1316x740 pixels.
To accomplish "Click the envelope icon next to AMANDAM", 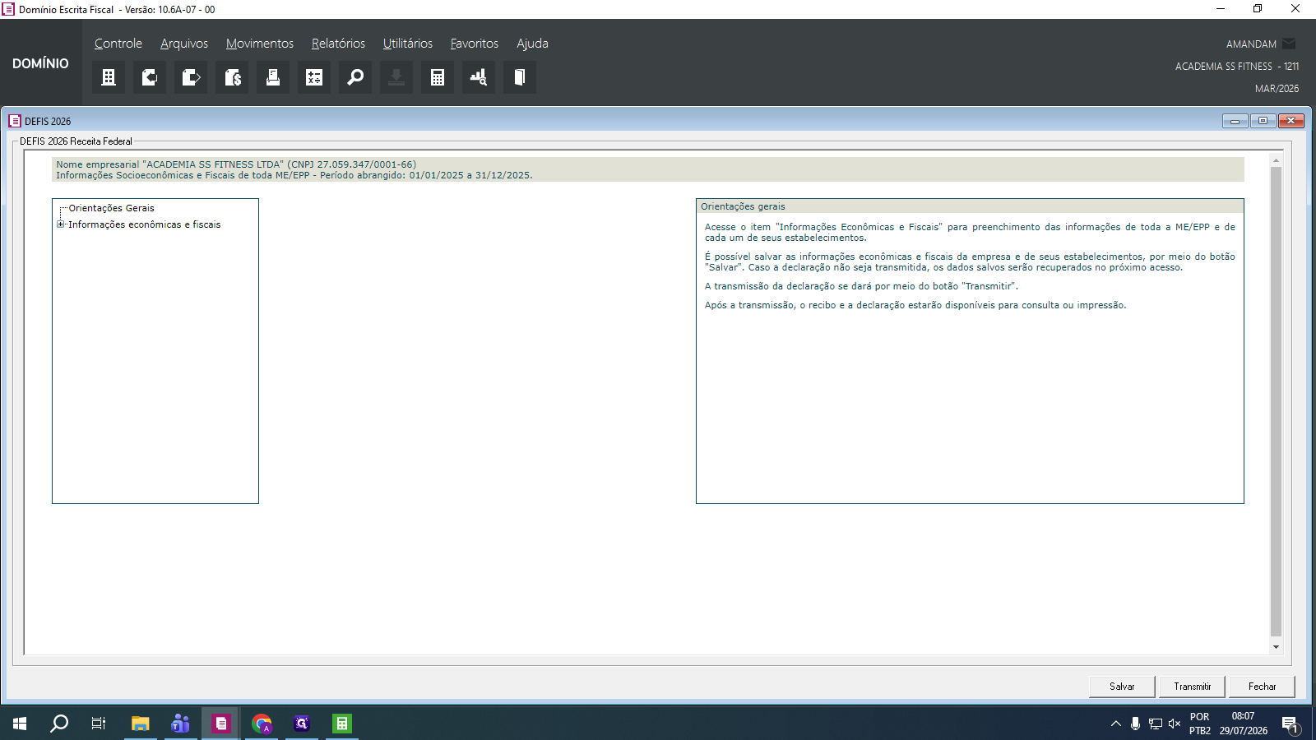I will [x=1289, y=44].
